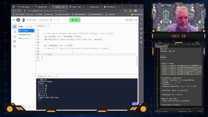This screenshot has height=117, width=208.
Task: Switch to the Shell tab
Action: (x=49, y=76)
